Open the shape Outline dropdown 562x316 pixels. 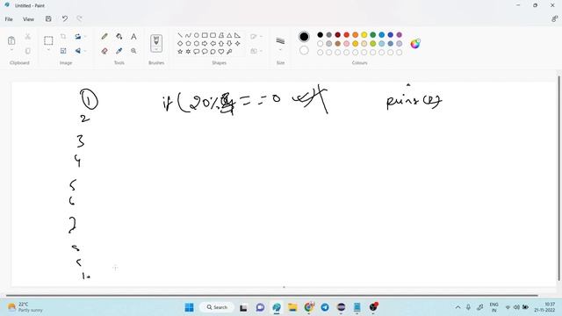click(x=256, y=37)
